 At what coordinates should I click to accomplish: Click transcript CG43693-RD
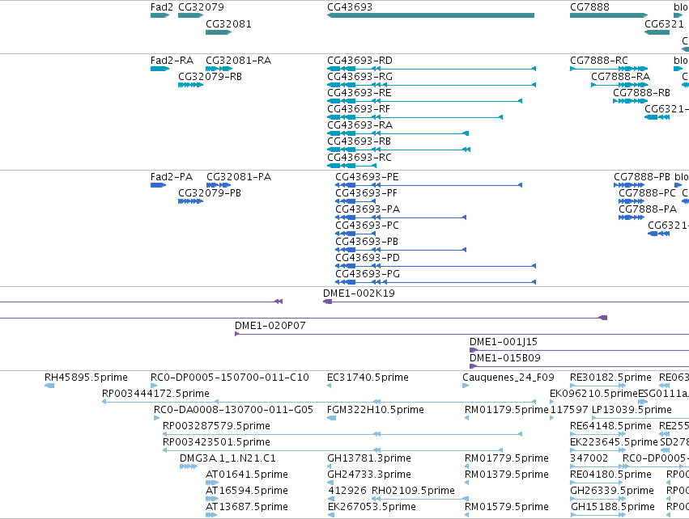[432, 69]
